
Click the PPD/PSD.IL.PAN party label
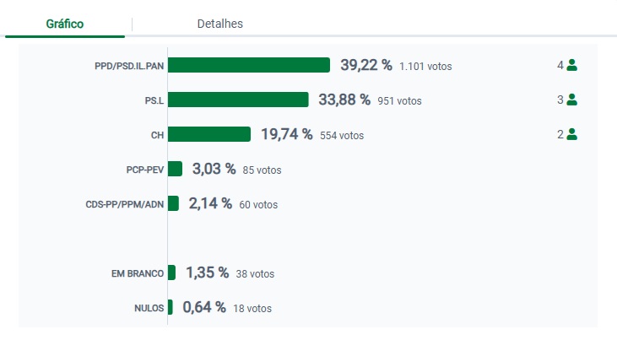click(129, 66)
